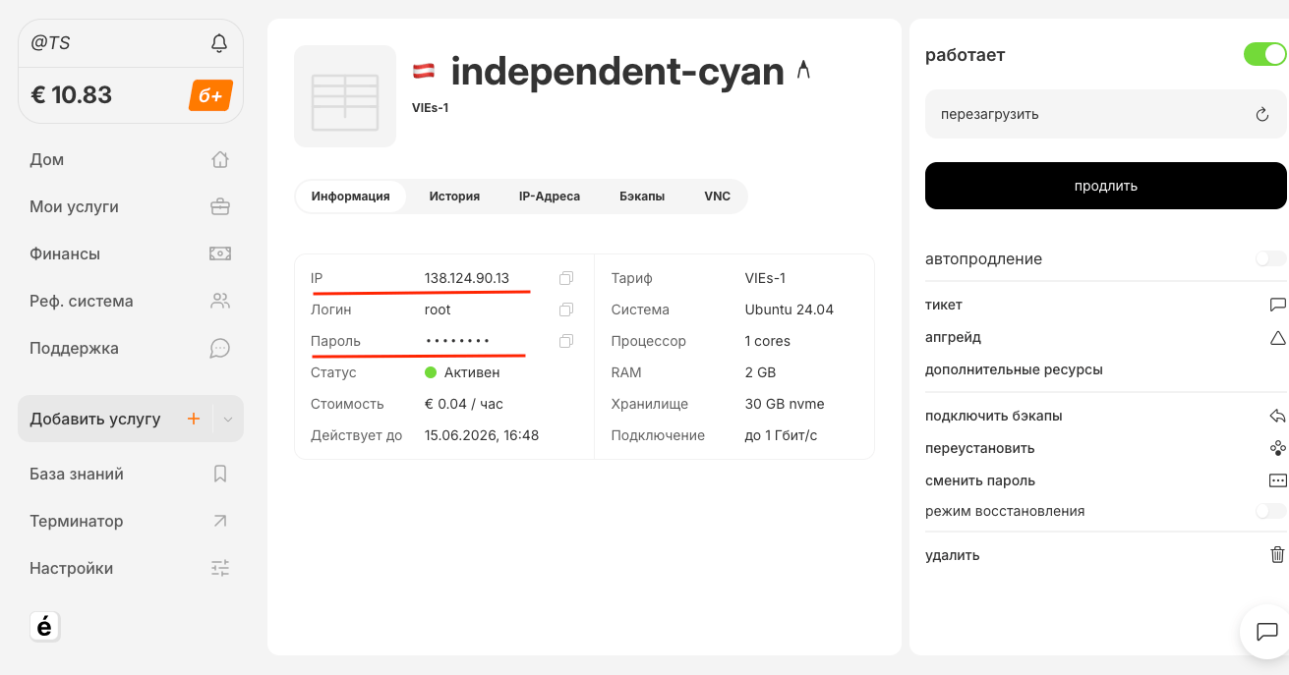Toggle the работает server power switch
Screen dimensions: 1289x675
[1264, 54]
